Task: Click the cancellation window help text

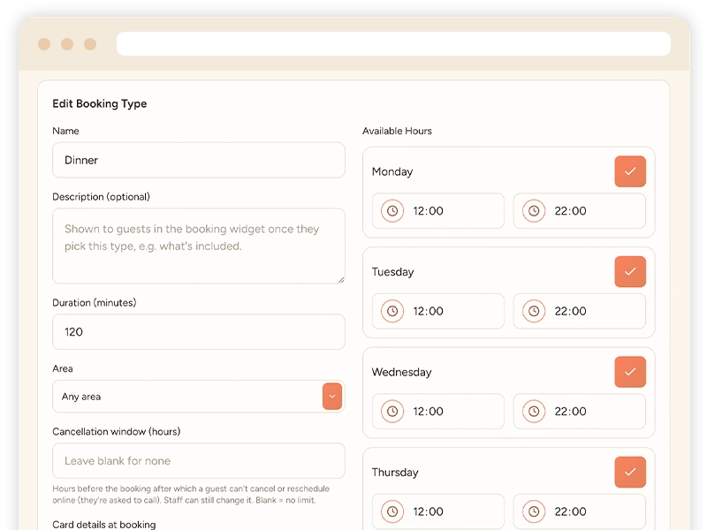Action: 191,495
